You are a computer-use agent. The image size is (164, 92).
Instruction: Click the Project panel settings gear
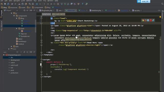pyautogui.click(x=31, y=10)
